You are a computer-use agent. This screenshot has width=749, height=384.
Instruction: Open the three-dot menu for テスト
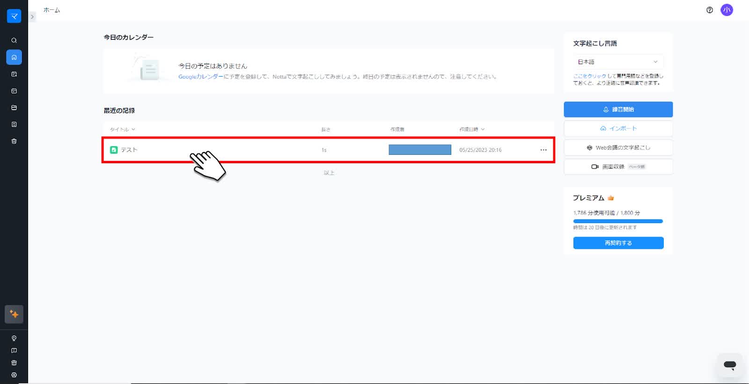click(x=543, y=150)
